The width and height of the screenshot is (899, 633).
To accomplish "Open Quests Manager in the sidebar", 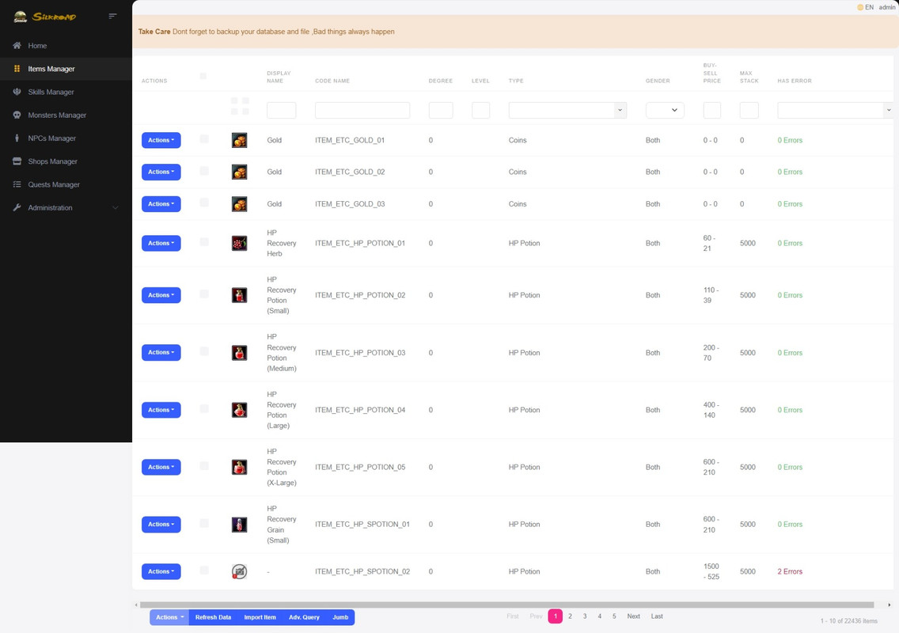I will 66,184.
